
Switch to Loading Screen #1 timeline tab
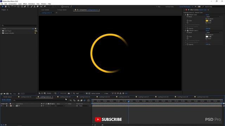[26, 97]
